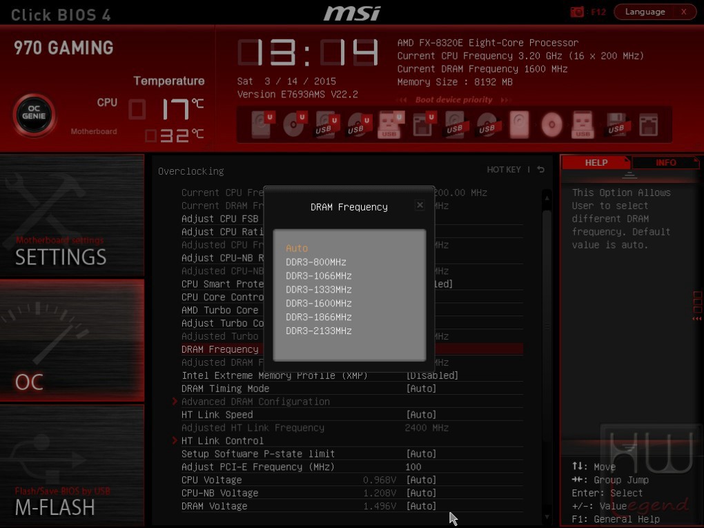Select the non-UEFI USB CD/DVD boot icon
The image size is (704, 528).
pos(487,125)
